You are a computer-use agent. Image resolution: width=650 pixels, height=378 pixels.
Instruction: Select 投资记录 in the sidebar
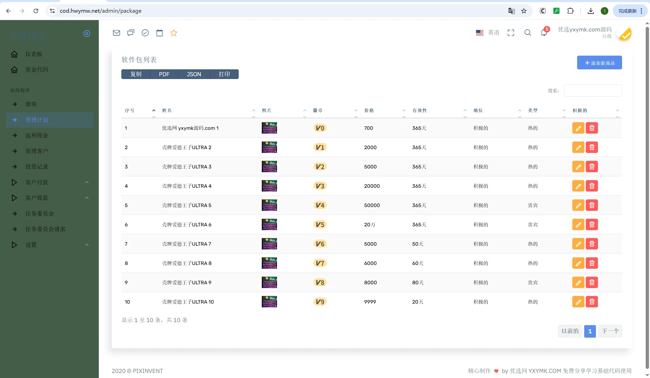[x=36, y=166]
